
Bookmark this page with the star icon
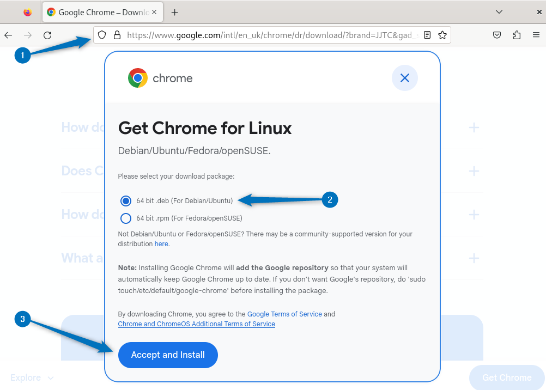point(442,35)
